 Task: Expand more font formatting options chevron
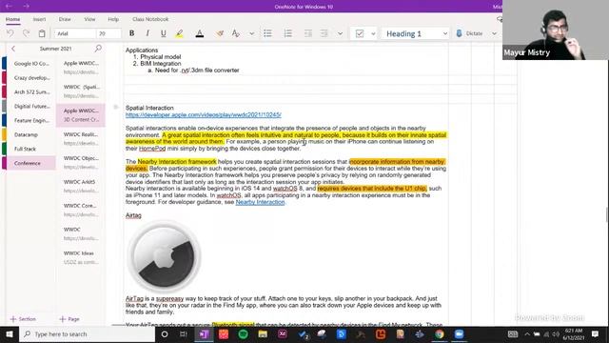(251, 34)
